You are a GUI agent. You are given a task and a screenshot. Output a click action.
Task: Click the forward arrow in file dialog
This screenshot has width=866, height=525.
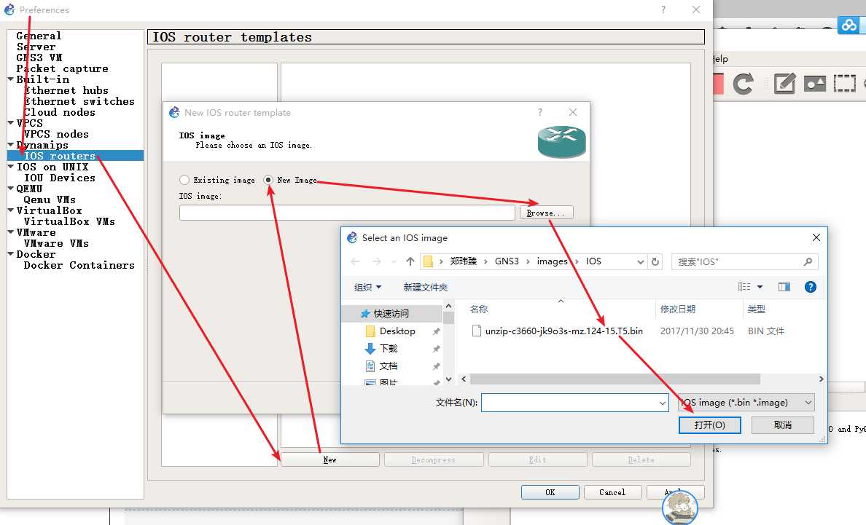pos(376,261)
